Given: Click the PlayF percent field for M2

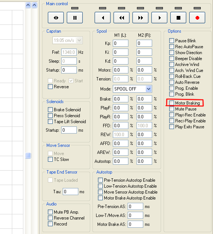Looking at the screenshot, I should coord(144,108).
